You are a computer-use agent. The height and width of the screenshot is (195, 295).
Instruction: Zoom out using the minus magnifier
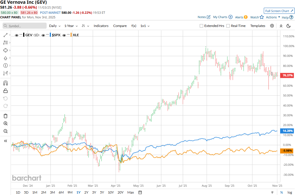(5, 131)
